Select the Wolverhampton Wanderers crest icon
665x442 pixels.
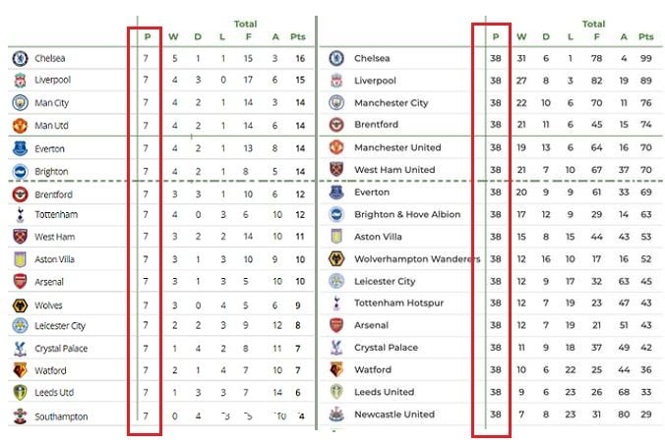point(336,258)
